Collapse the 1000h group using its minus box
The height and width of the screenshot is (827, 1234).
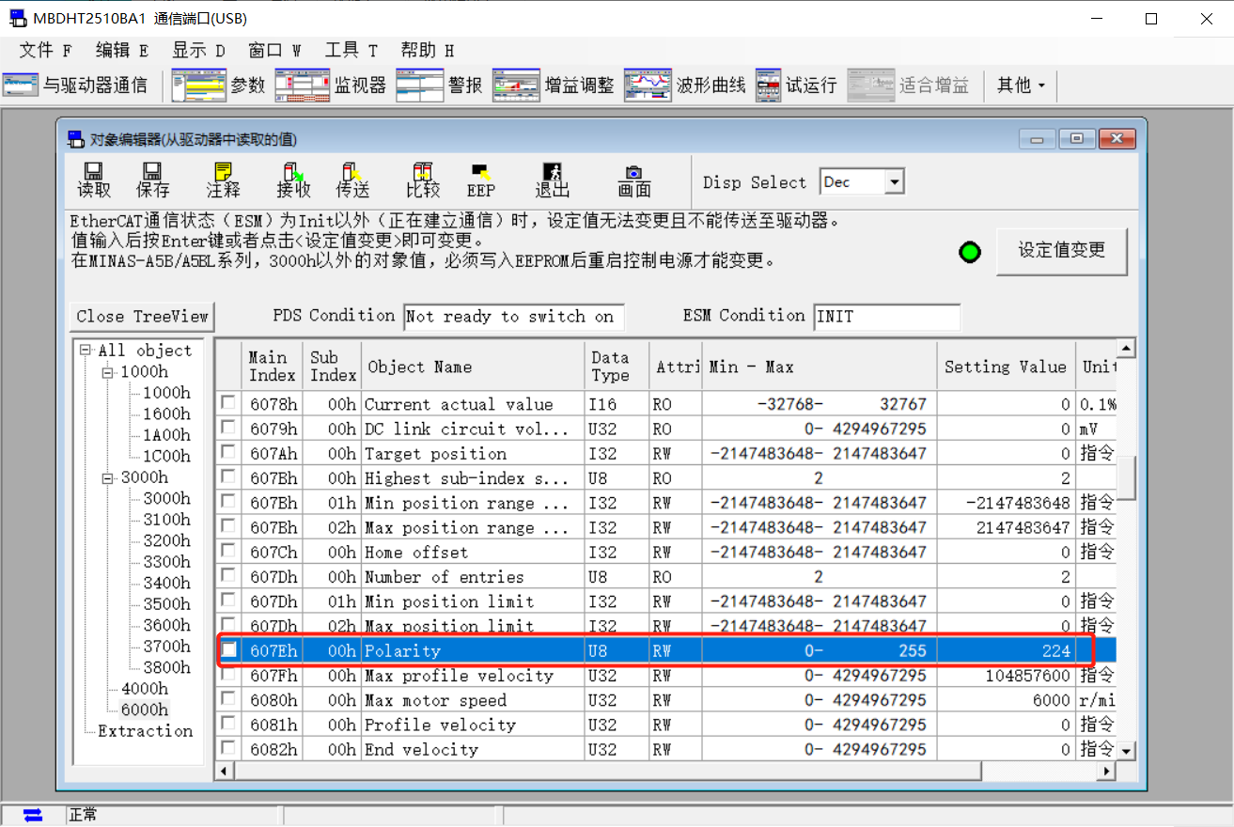click(109, 371)
